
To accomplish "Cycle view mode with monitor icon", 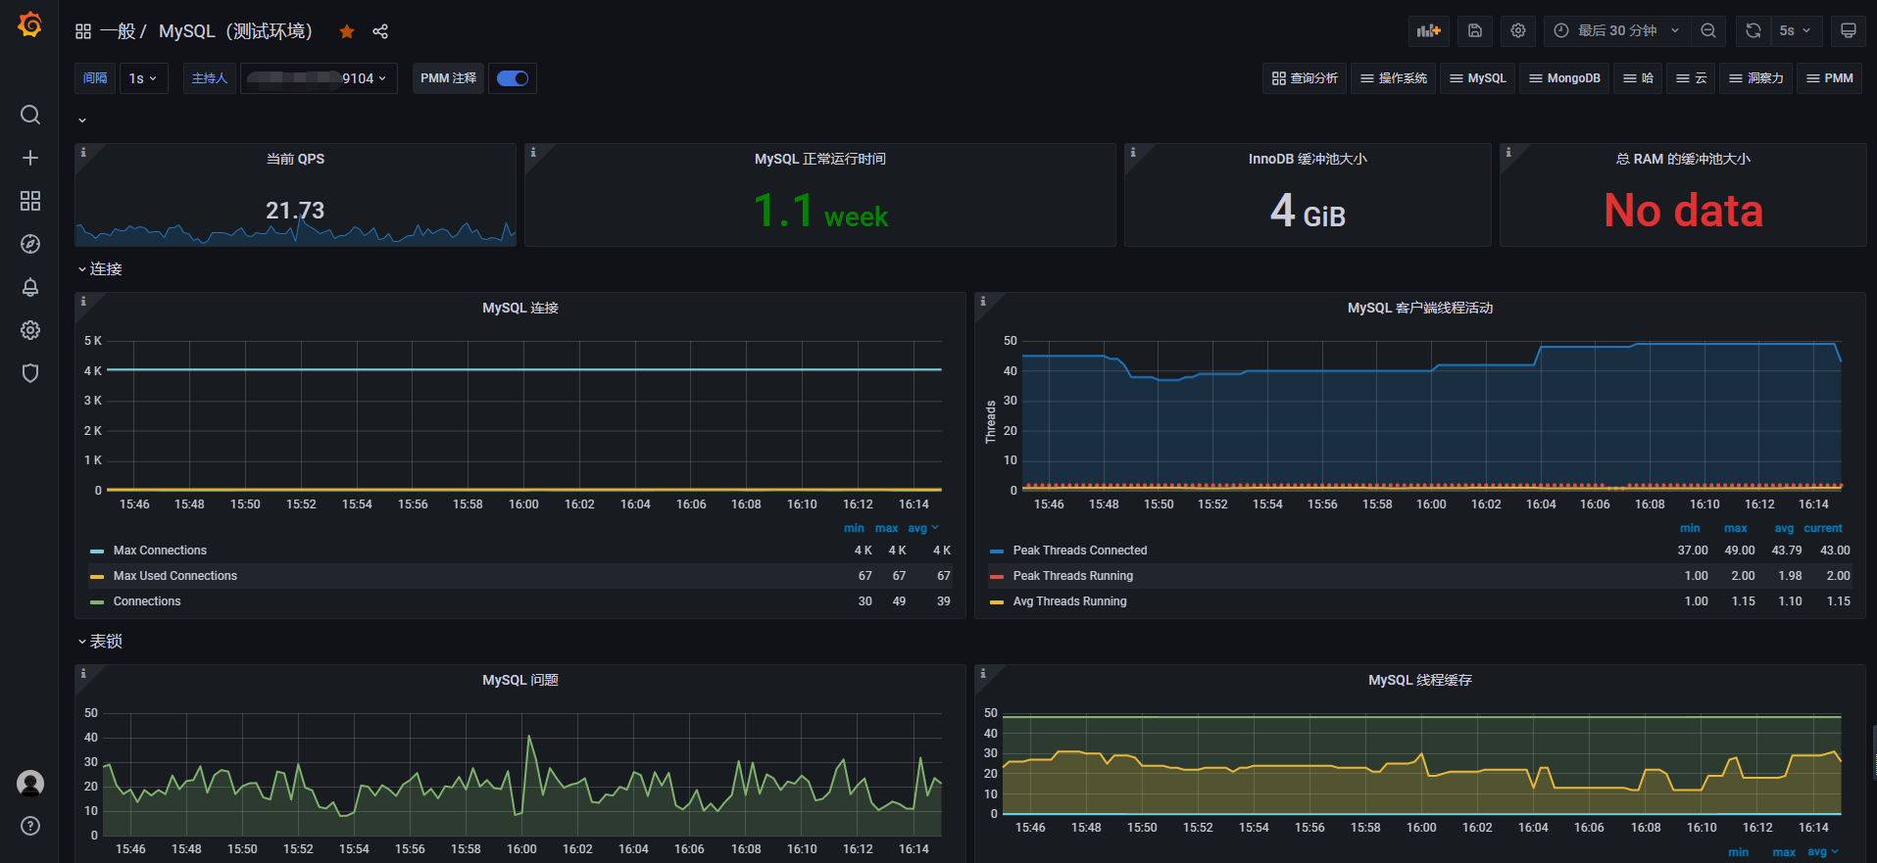I will (x=1849, y=30).
